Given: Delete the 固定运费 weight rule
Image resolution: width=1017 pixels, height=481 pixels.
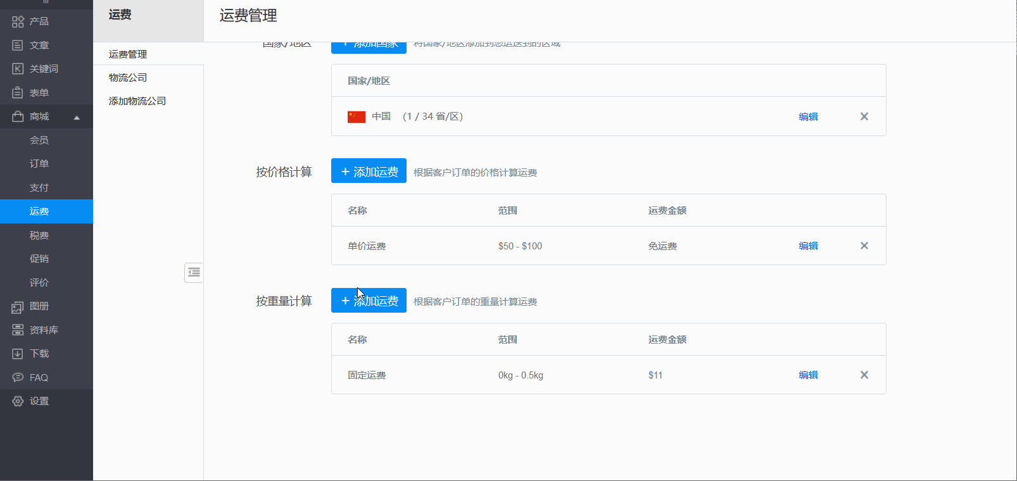Looking at the screenshot, I should click(864, 375).
